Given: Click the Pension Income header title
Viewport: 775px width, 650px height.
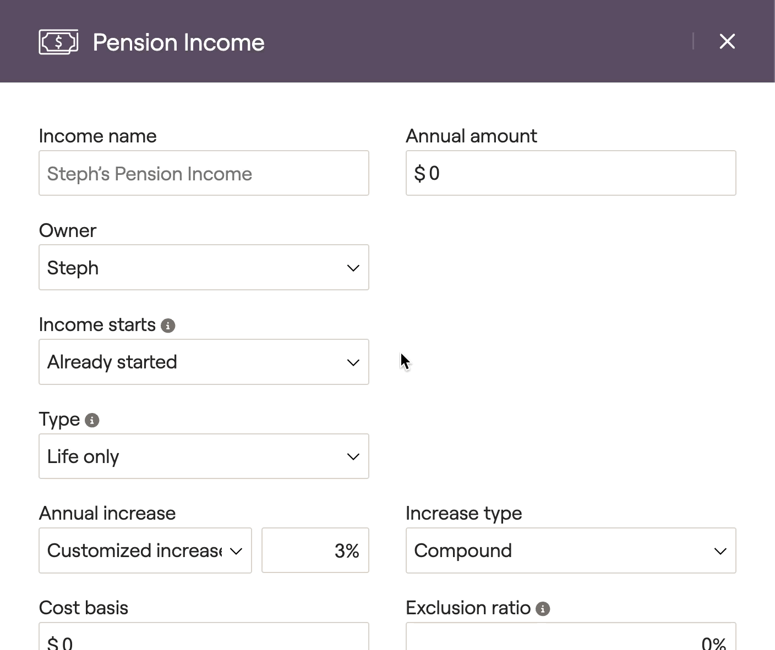Looking at the screenshot, I should (x=178, y=42).
